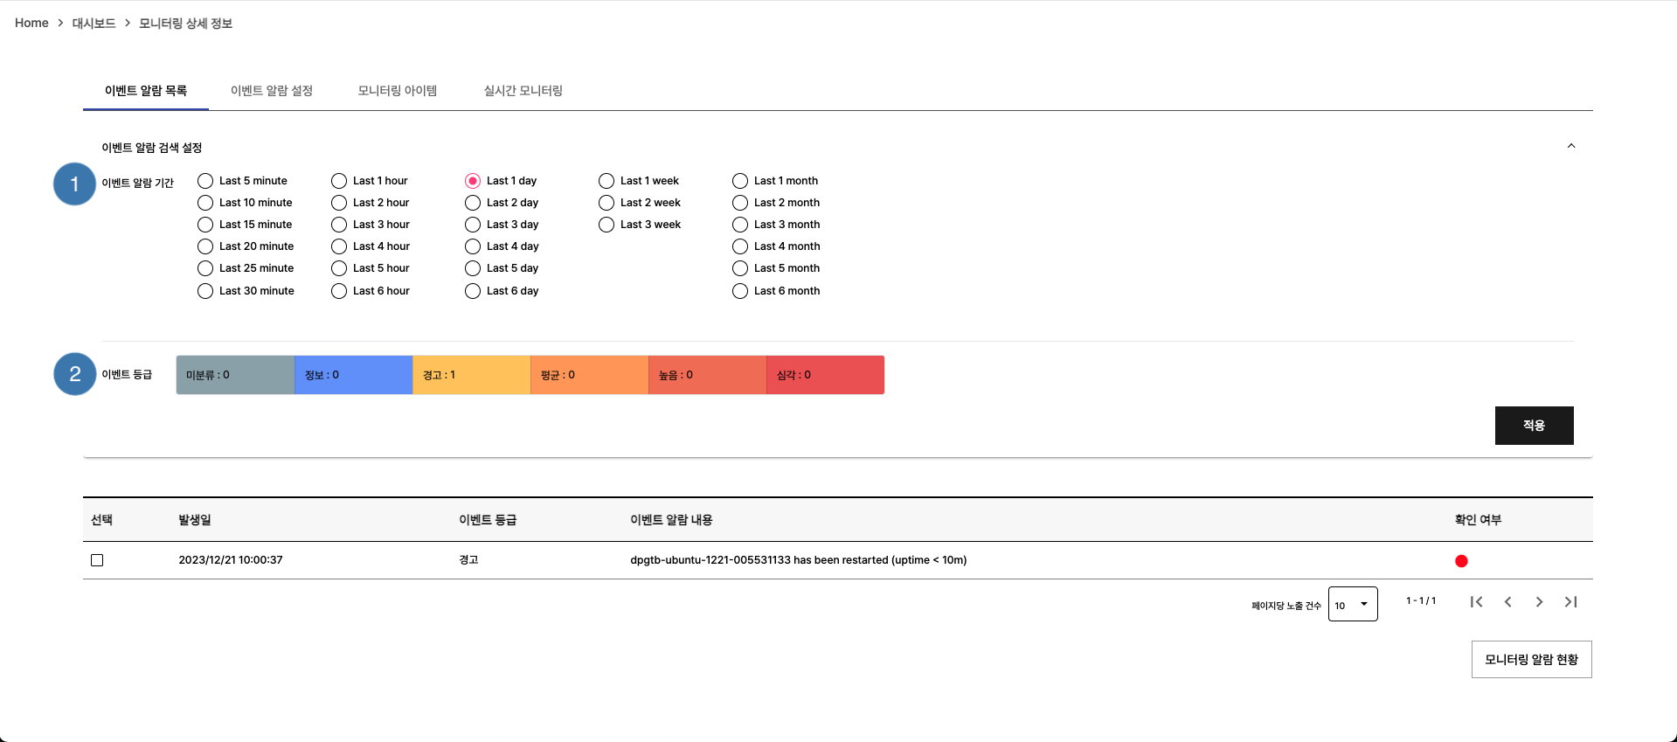Choose the Last 1 week period
This screenshot has width=1677, height=742.
click(x=606, y=181)
